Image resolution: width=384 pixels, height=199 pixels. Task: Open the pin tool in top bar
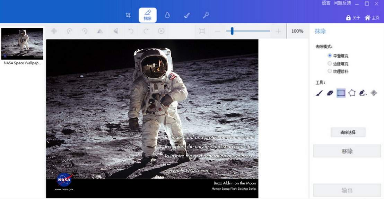pyautogui.click(x=206, y=15)
